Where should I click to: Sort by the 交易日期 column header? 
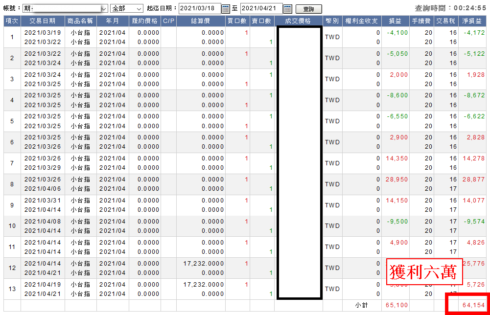(x=43, y=21)
